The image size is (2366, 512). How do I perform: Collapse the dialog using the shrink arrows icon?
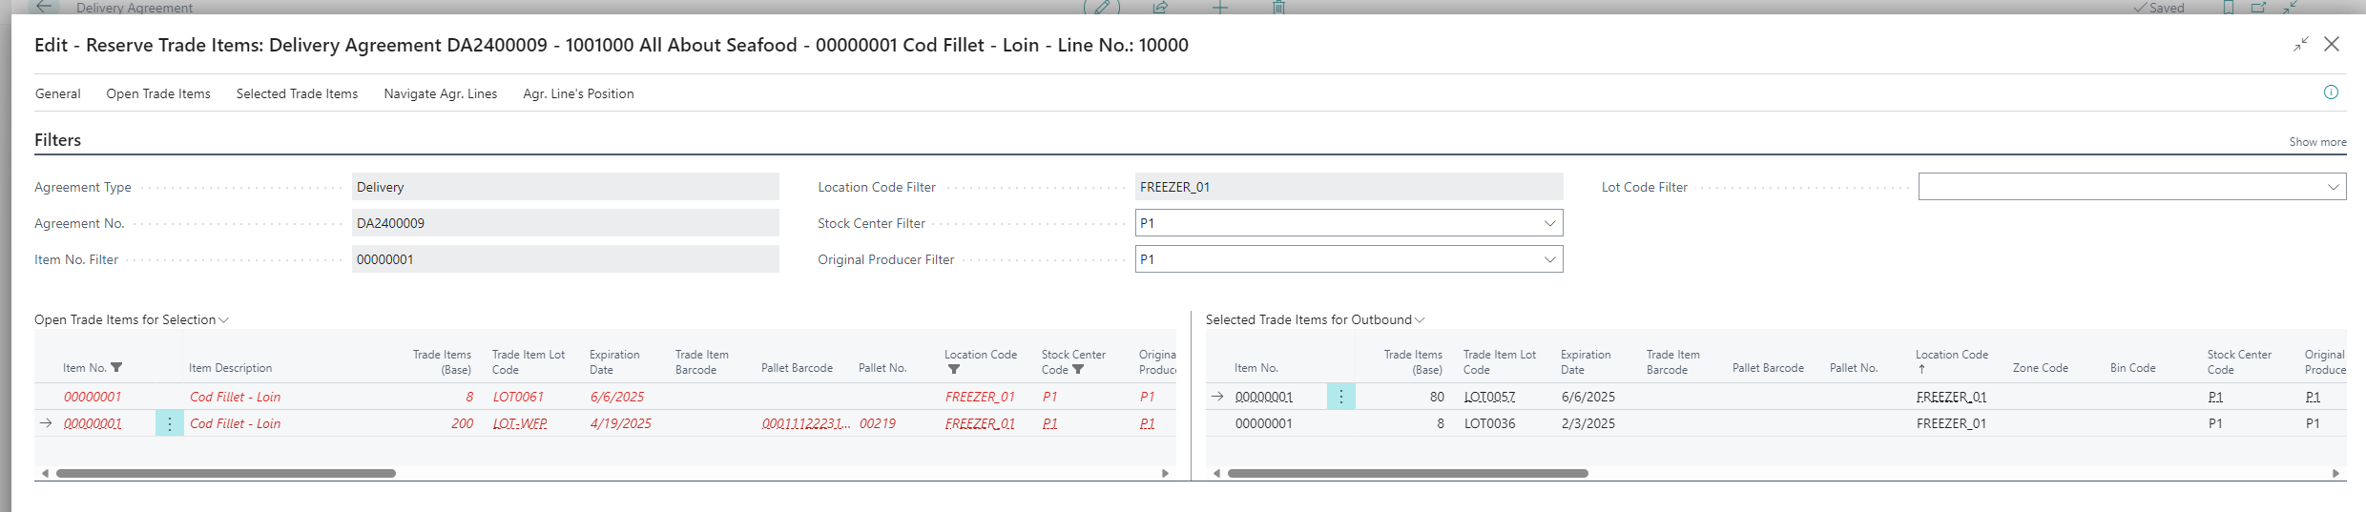(x=2301, y=44)
